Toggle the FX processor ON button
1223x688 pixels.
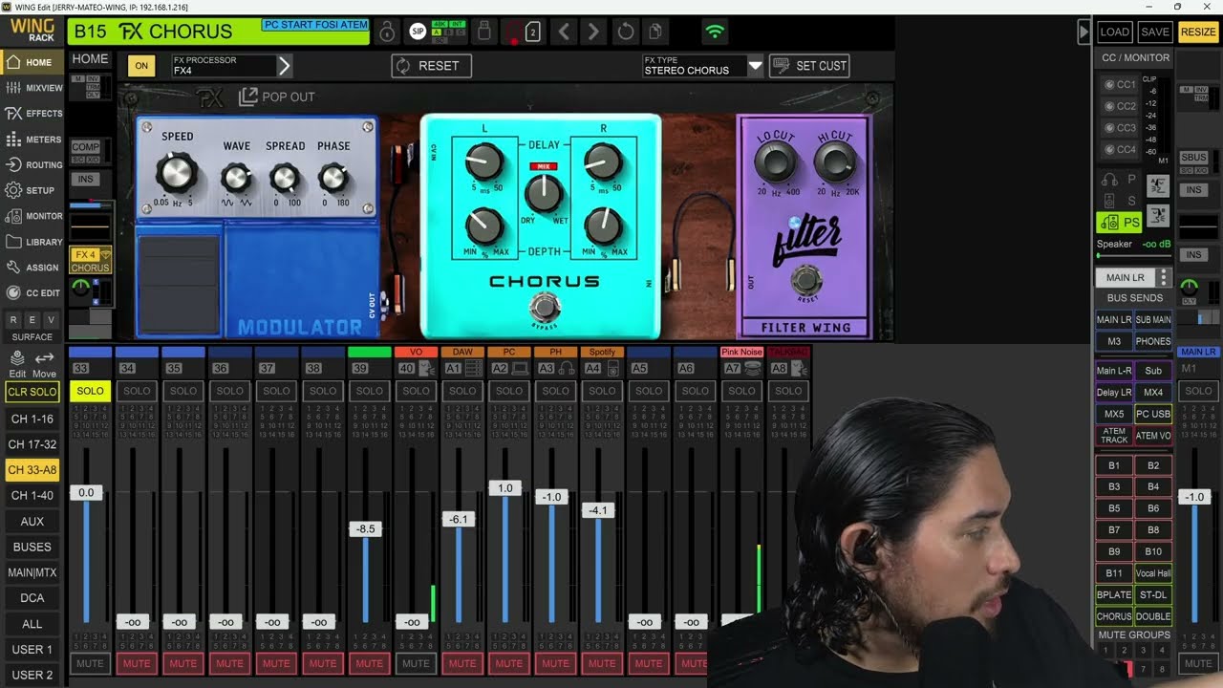141,66
